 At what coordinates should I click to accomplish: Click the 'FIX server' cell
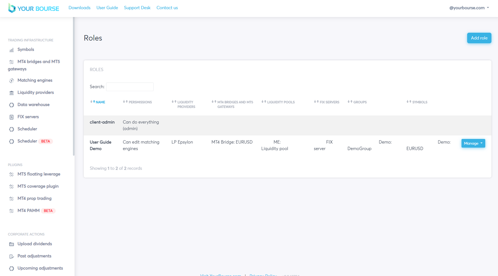(323, 145)
